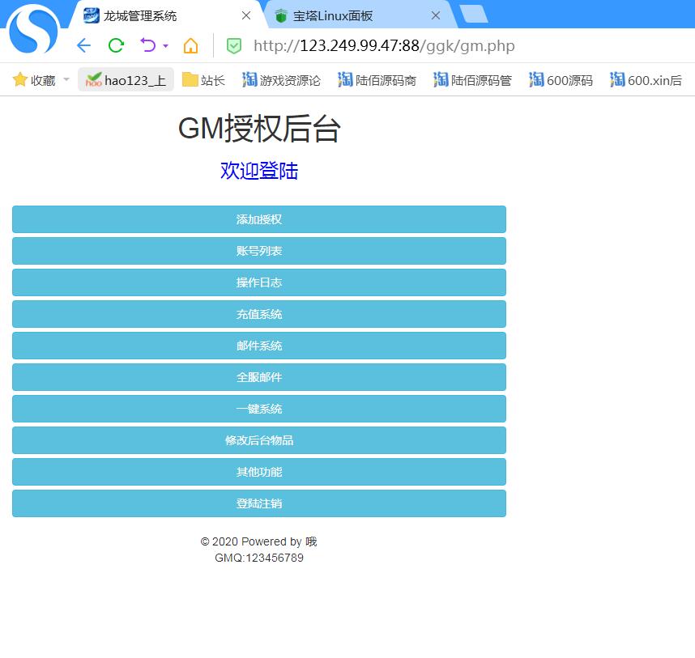The height and width of the screenshot is (658, 695).
Task: Open the 充值系统 recharge page
Action: (x=259, y=314)
